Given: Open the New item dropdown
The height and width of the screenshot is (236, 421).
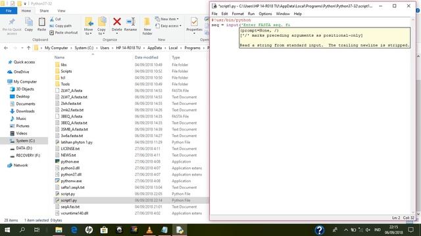Looking at the screenshot, I should click(x=166, y=19).
